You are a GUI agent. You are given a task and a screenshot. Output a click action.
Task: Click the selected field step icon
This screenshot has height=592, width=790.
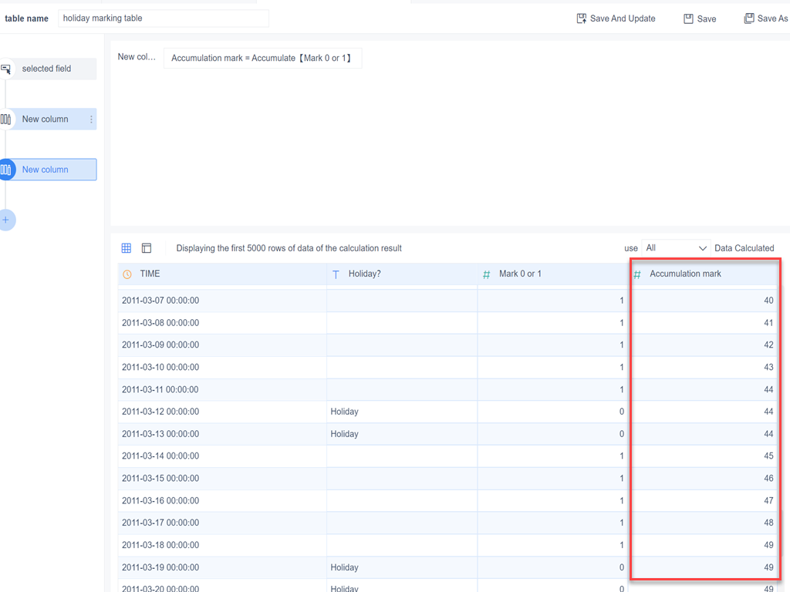pos(5,69)
